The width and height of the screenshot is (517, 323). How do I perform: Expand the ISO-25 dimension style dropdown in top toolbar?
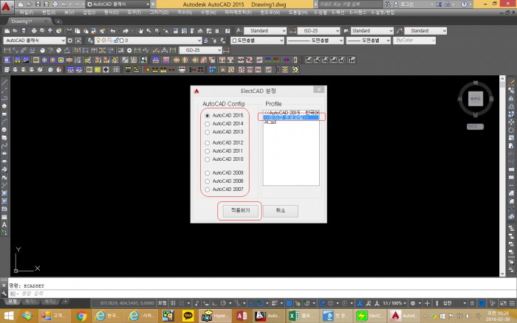coord(338,31)
